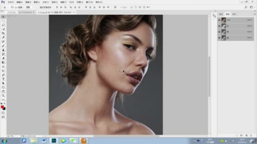Select the Move tool in toolbox
The image size is (257, 144).
tap(3, 17)
